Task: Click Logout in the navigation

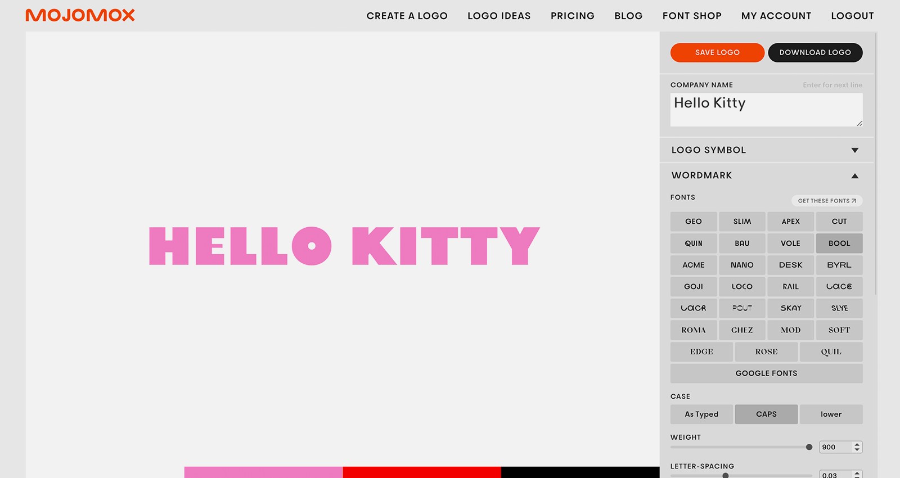Action: [x=852, y=16]
